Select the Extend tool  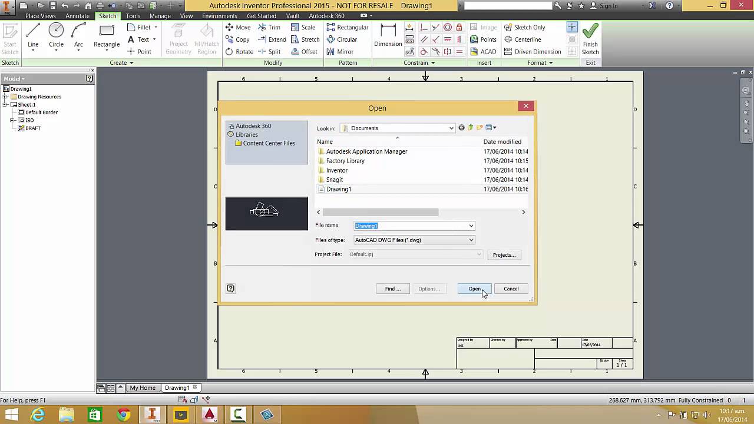272,39
